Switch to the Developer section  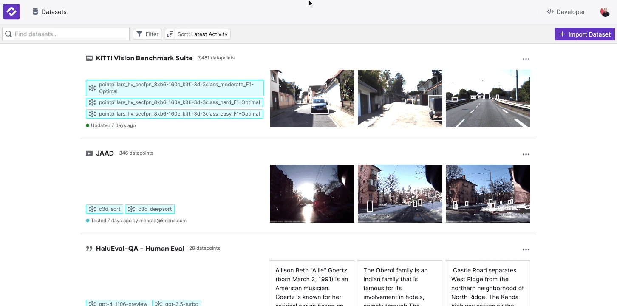(566, 11)
